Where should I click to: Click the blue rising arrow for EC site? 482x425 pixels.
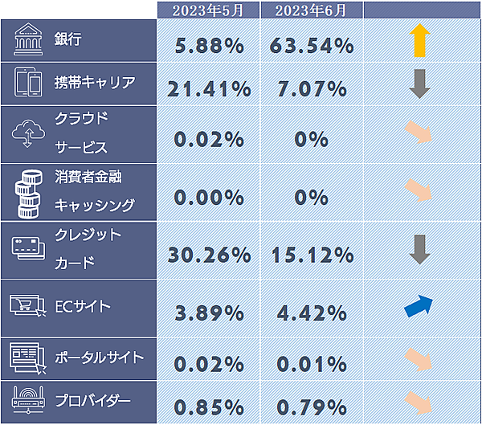click(419, 306)
